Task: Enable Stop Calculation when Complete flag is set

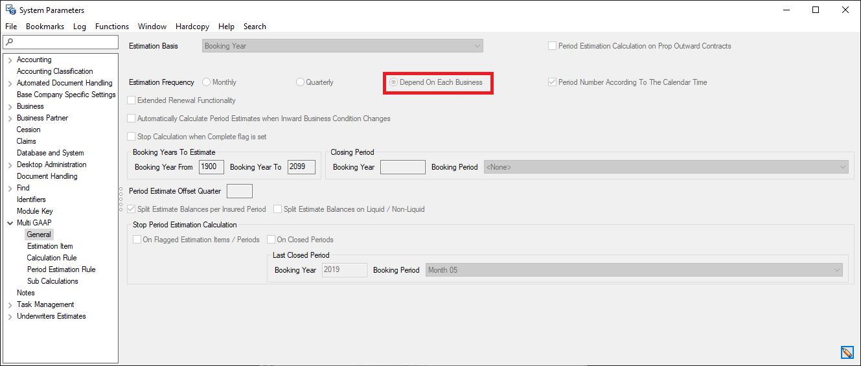Action: 132,137
